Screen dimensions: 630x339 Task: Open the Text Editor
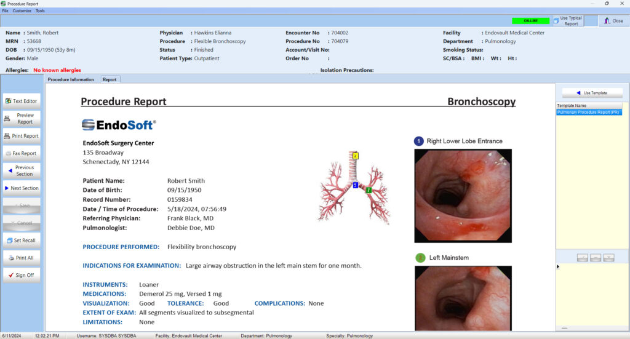pyautogui.click(x=22, y=101)
